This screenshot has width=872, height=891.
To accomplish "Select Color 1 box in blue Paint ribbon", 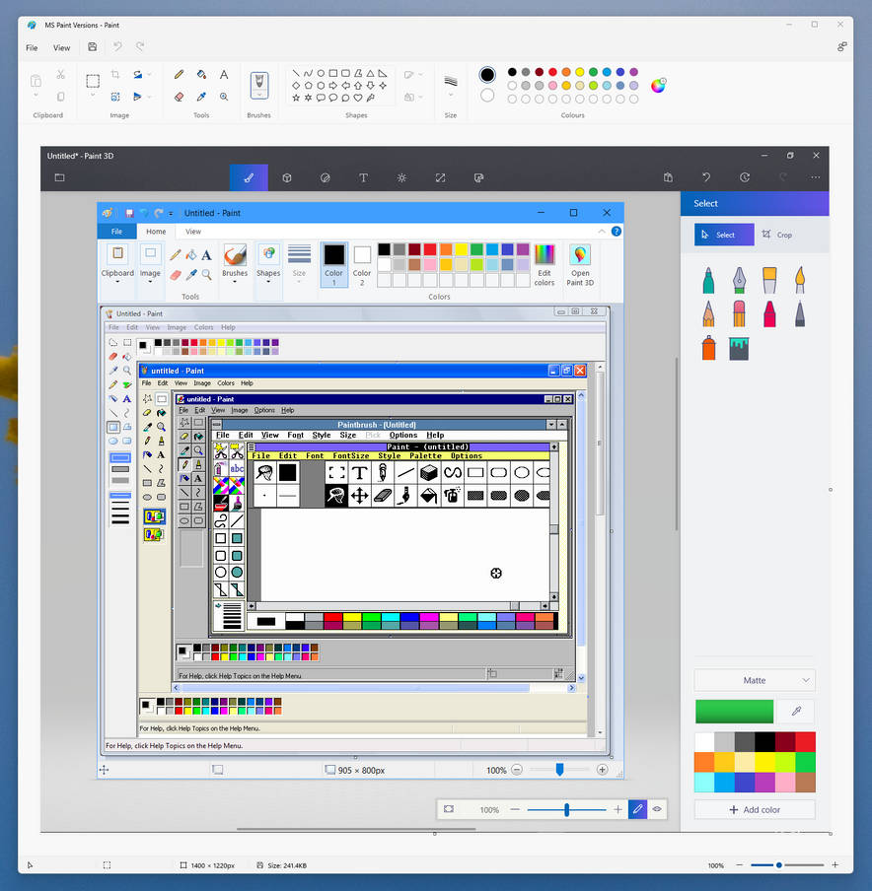I will 333,265.
